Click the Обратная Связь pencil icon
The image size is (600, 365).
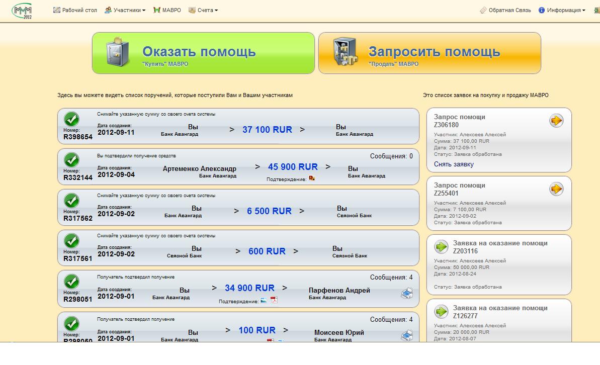(x=483, y=11)
